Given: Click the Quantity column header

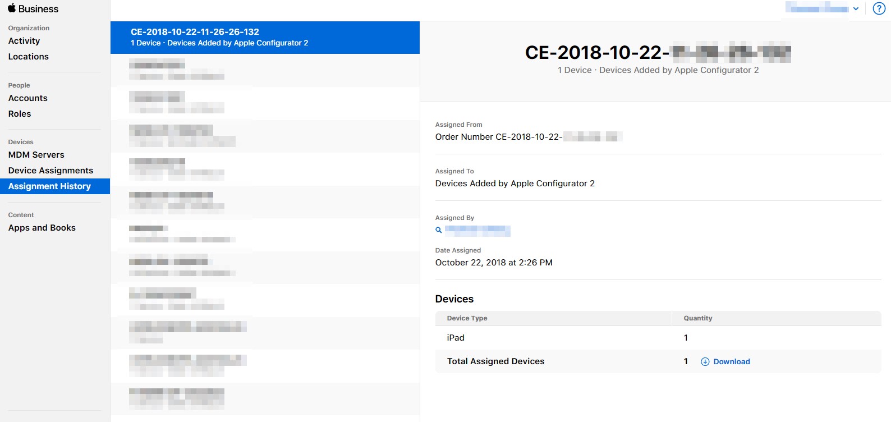Looking at the screenshot, I should [x=698, y=318].
